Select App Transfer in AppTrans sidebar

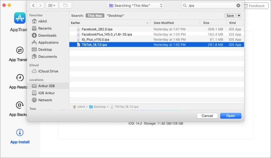click(x=18, y=54)
